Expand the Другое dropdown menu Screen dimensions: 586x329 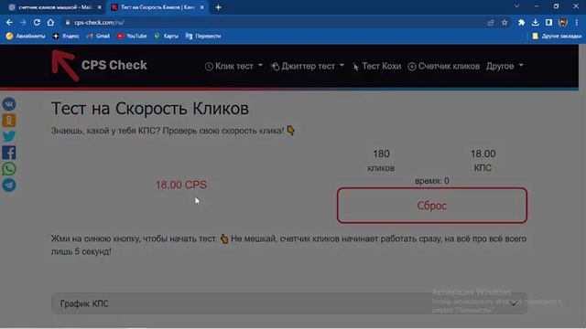505,66
